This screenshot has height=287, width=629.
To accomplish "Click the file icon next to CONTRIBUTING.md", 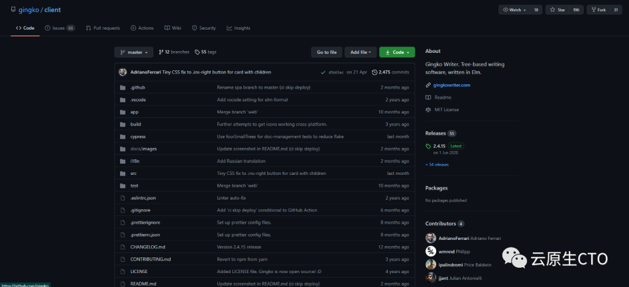I will [x=123, y=259].
